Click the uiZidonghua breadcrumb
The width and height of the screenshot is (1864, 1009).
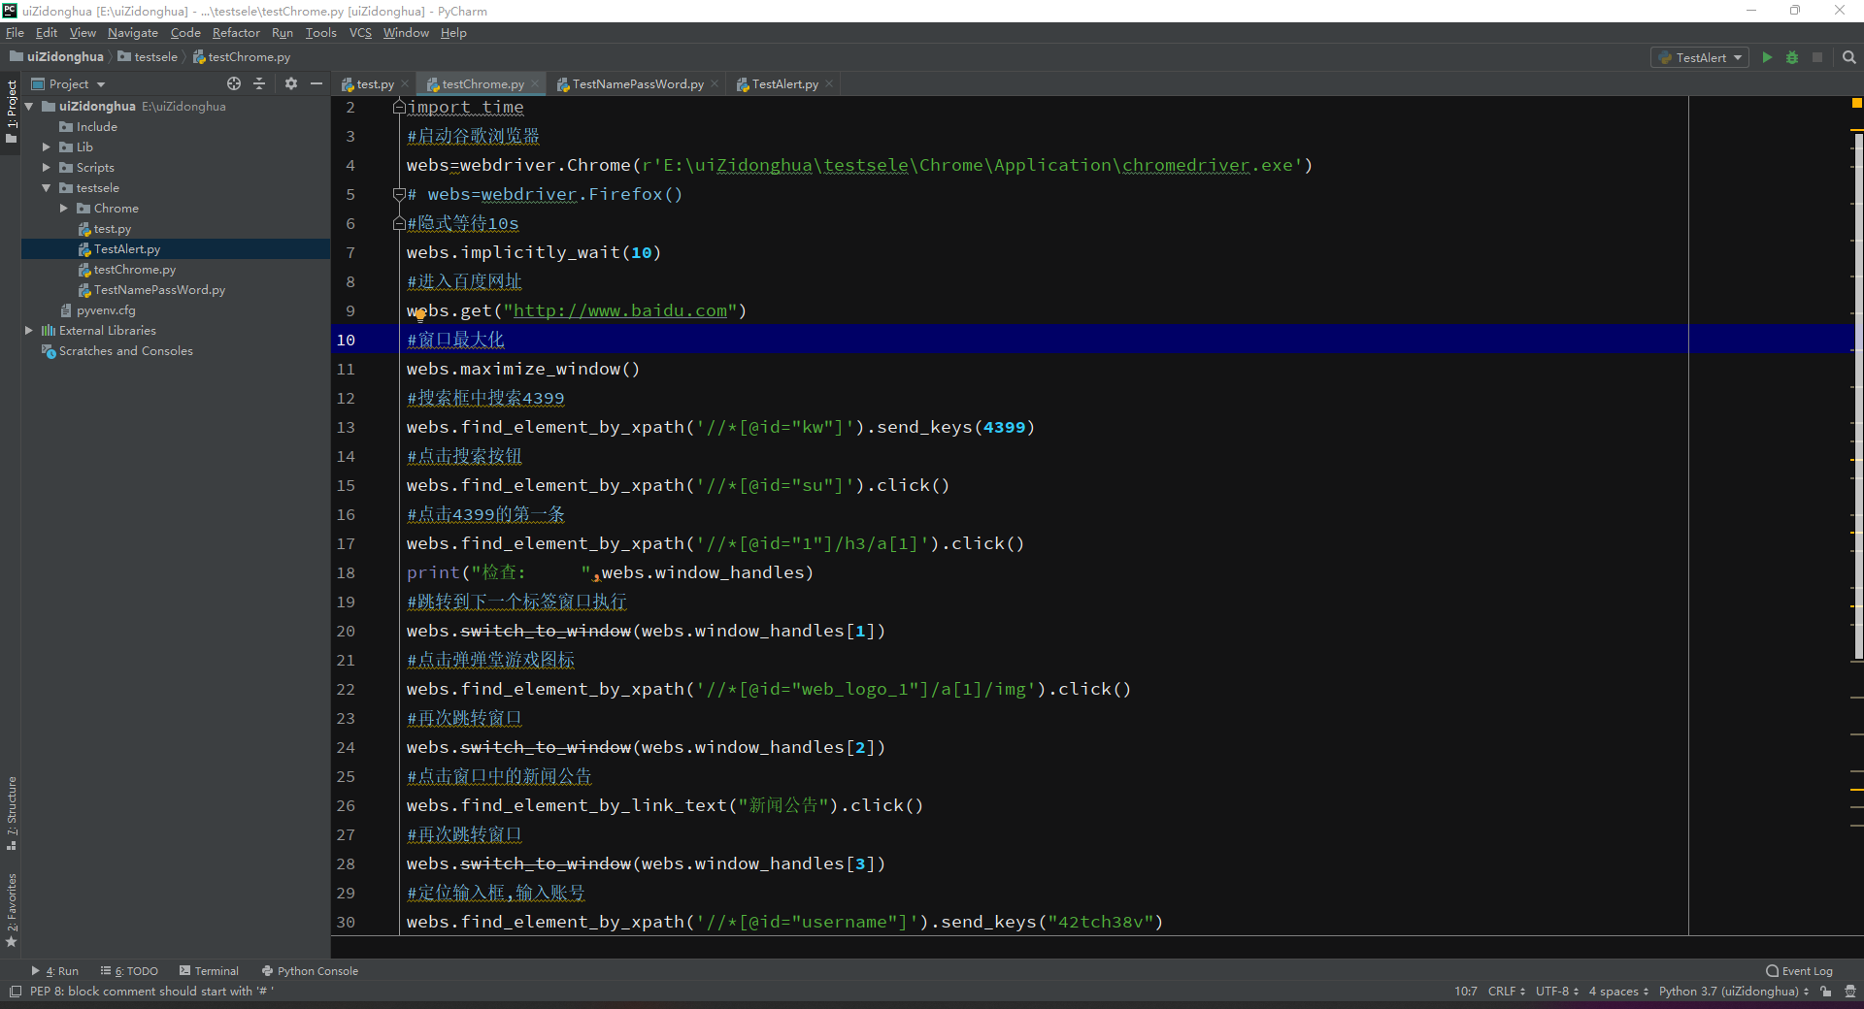(56, 57)
